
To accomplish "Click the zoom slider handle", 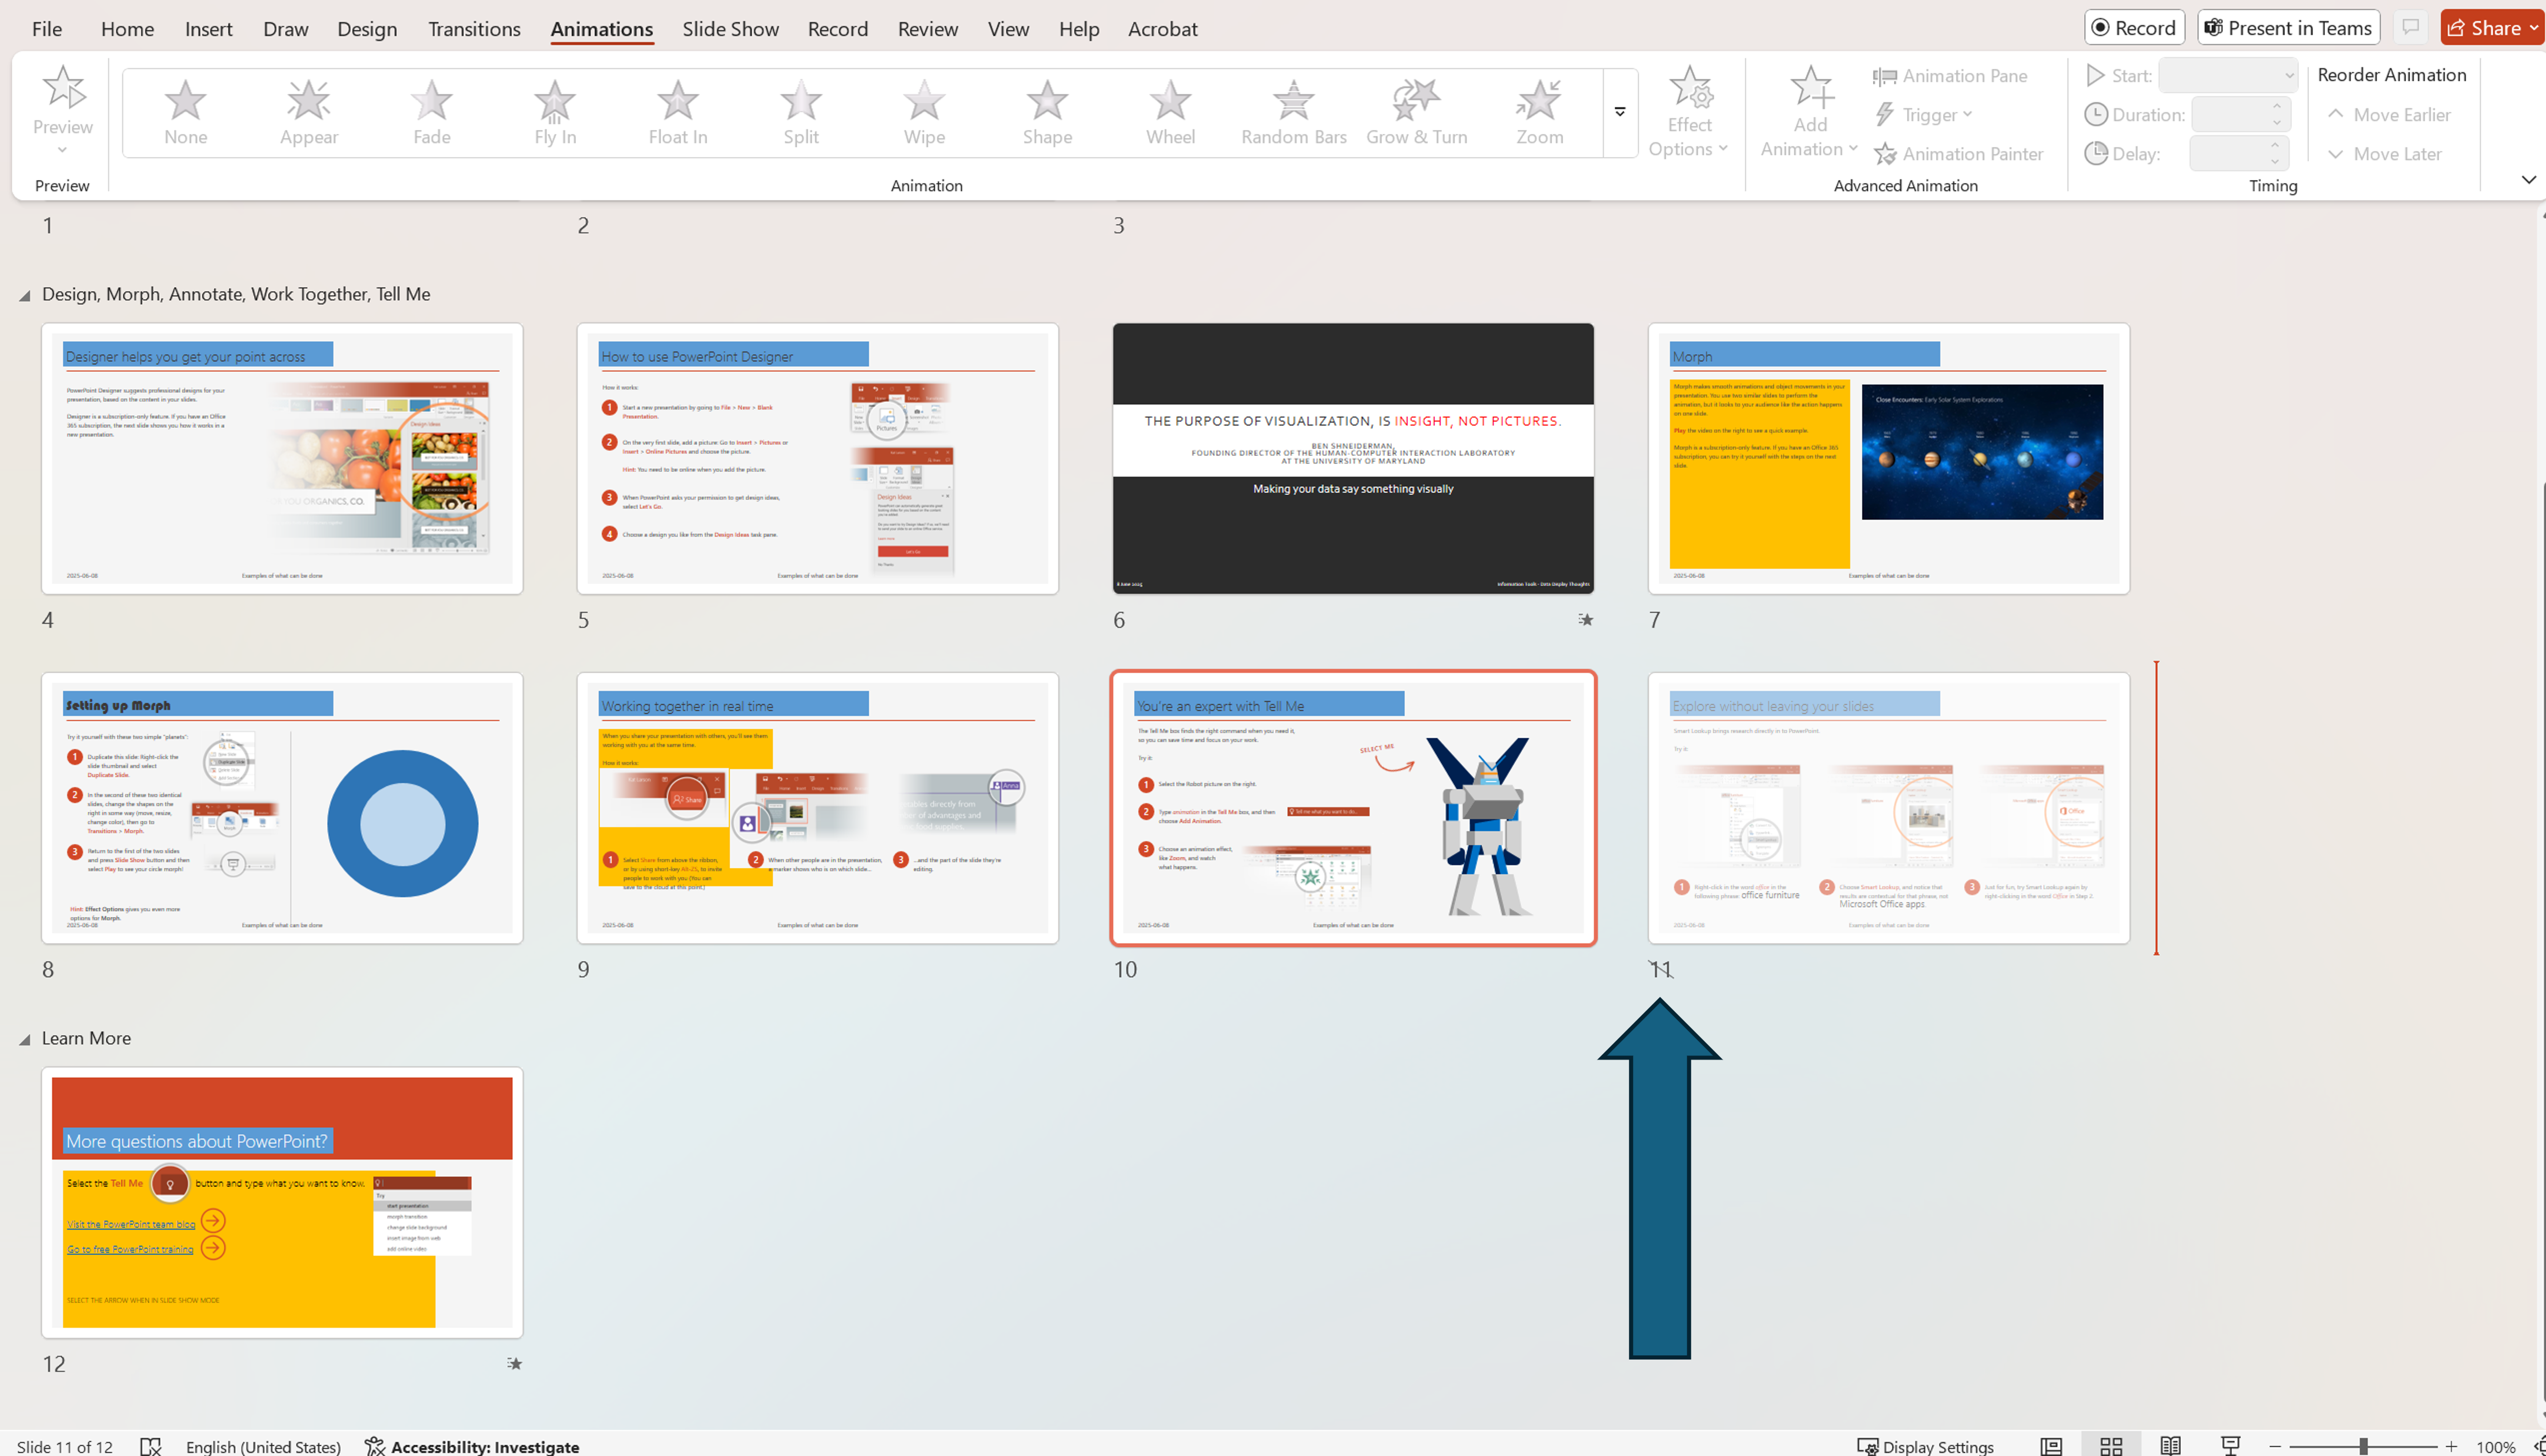I will 2363,1446.
